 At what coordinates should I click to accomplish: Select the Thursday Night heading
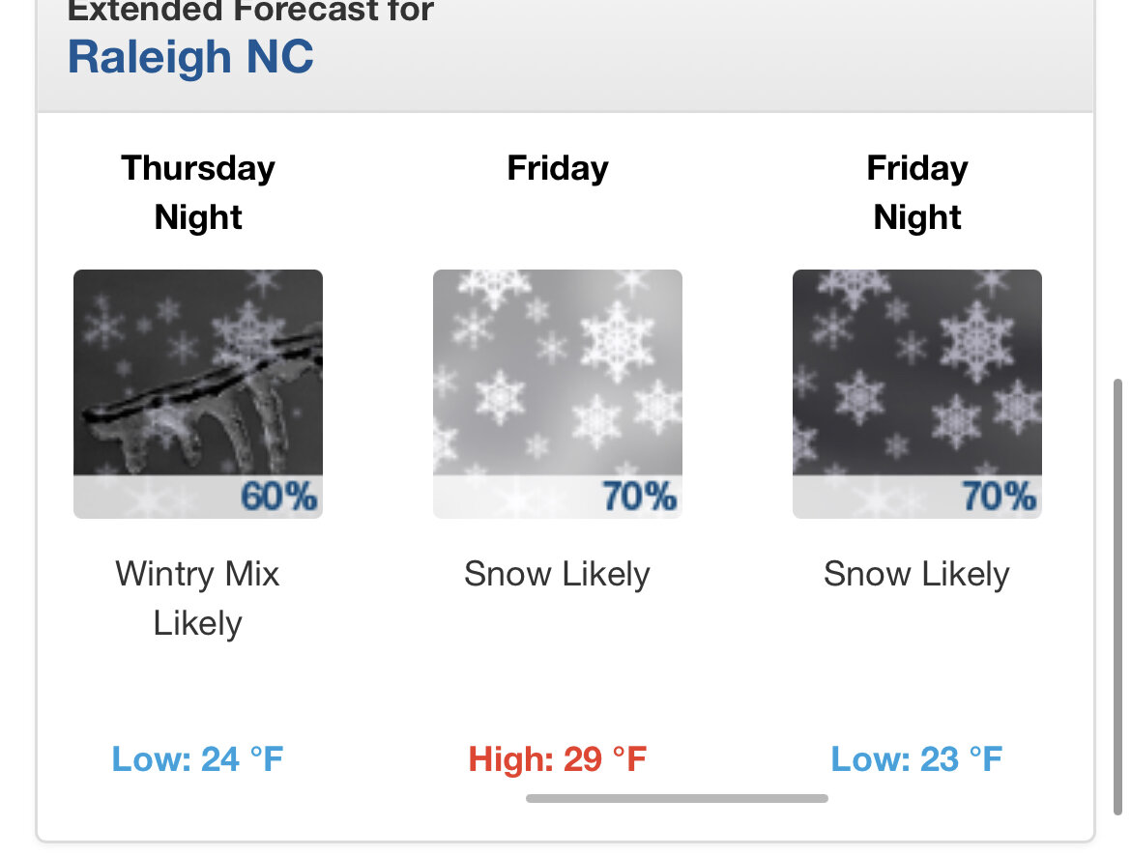pyautogui.click(x=197, y=192)
